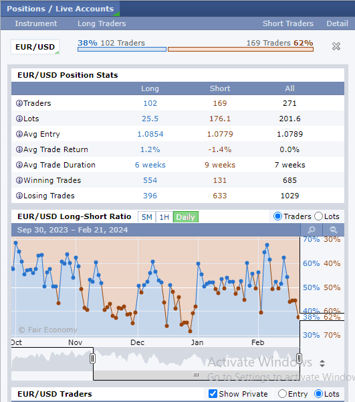Switch chart to 1H timeframe

click(x=164, y=217)
